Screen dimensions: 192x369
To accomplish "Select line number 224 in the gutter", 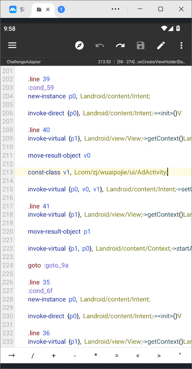I will 8,265.
